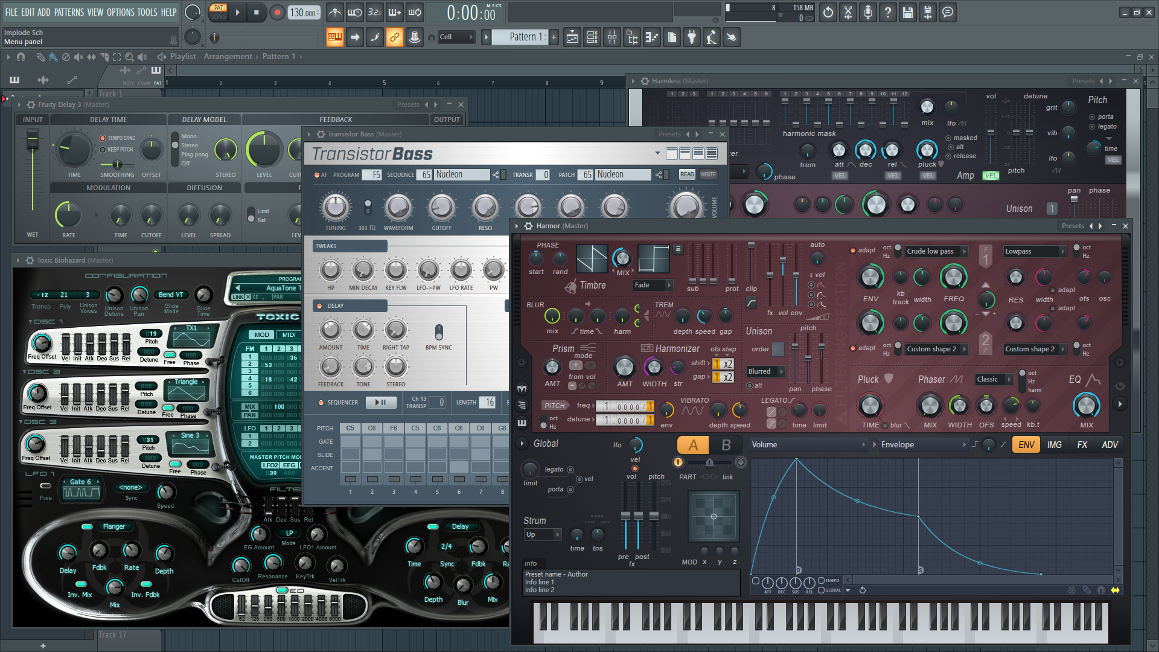
Task: Click the Harmonizer section icon in Harmor
Action: (645, 347)
